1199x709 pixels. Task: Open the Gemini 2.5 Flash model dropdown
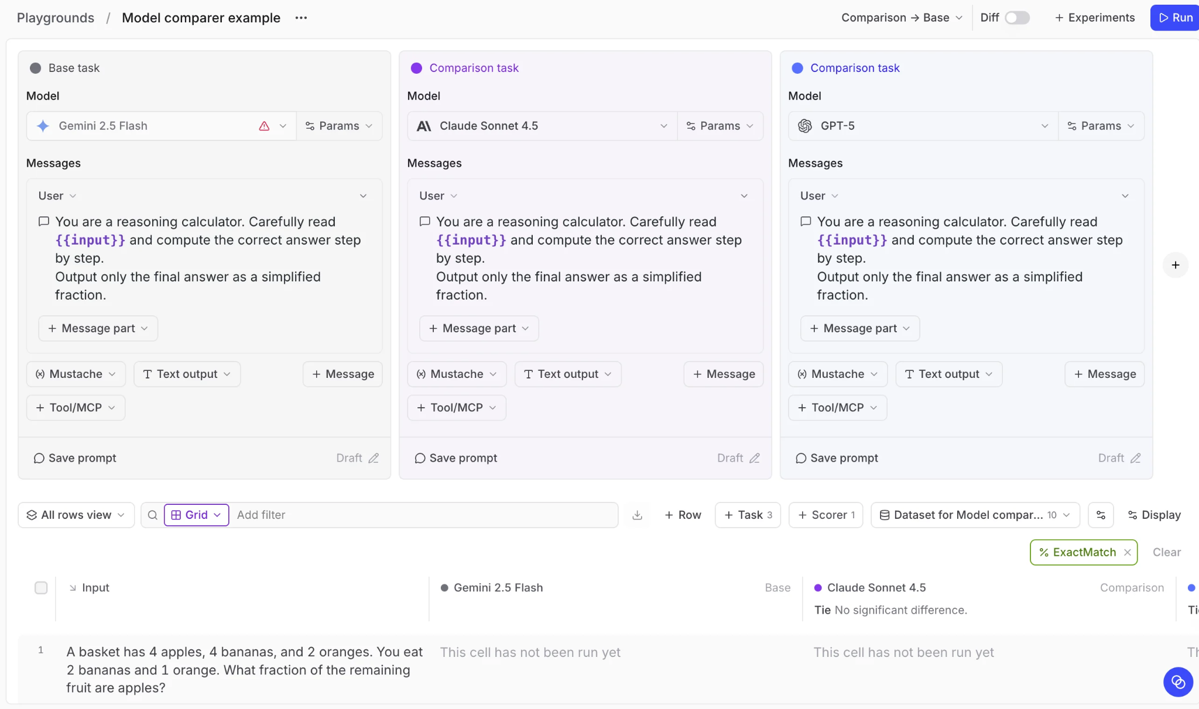click(x=161, y=126)
